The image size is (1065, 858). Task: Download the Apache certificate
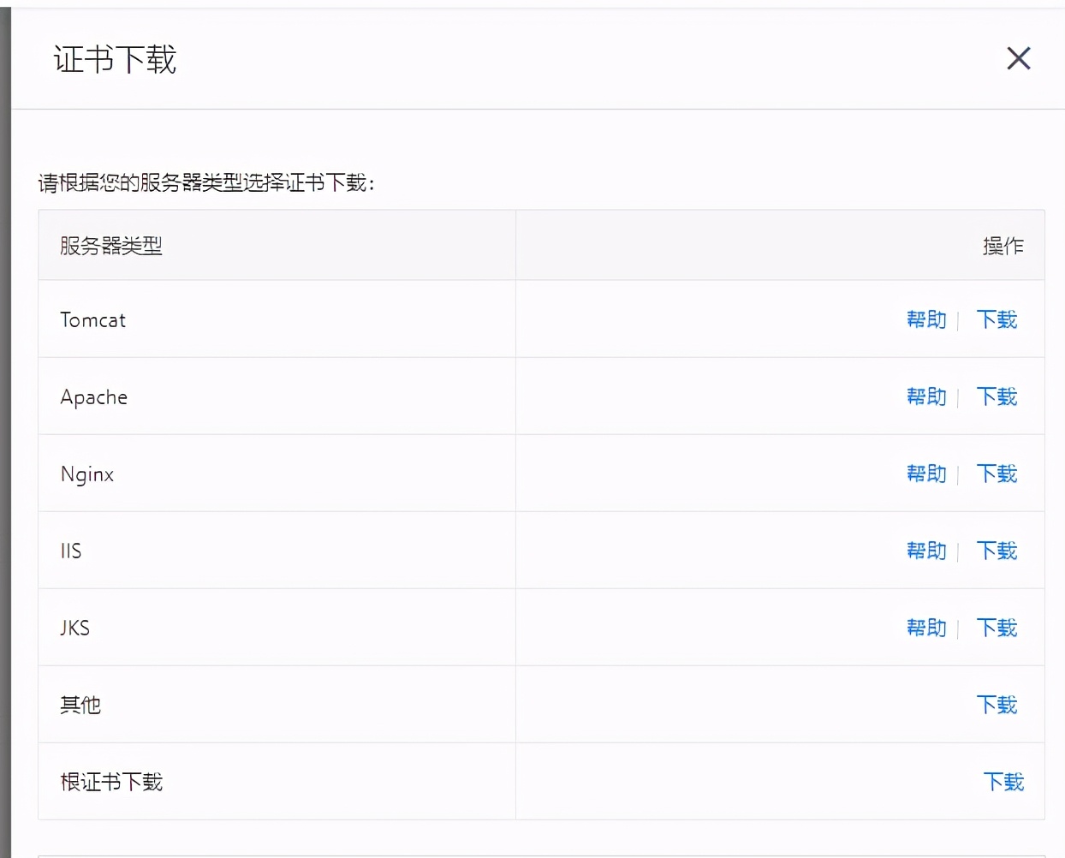click(997, 396)
